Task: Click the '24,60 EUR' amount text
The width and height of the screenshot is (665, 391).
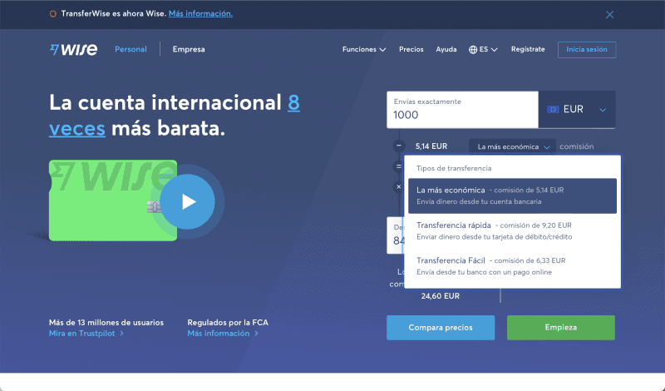Action: pos(441,296)
